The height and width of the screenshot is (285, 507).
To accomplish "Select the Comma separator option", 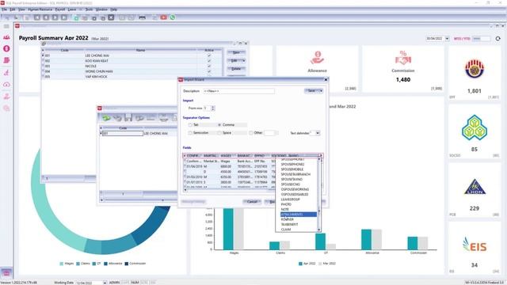I will [x=219, y=125].
